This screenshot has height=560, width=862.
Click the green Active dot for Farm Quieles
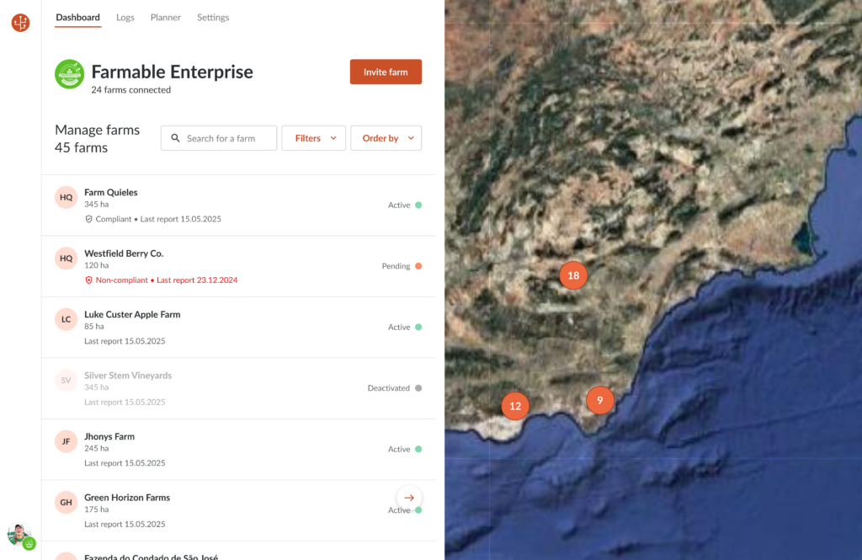(418, 205)
